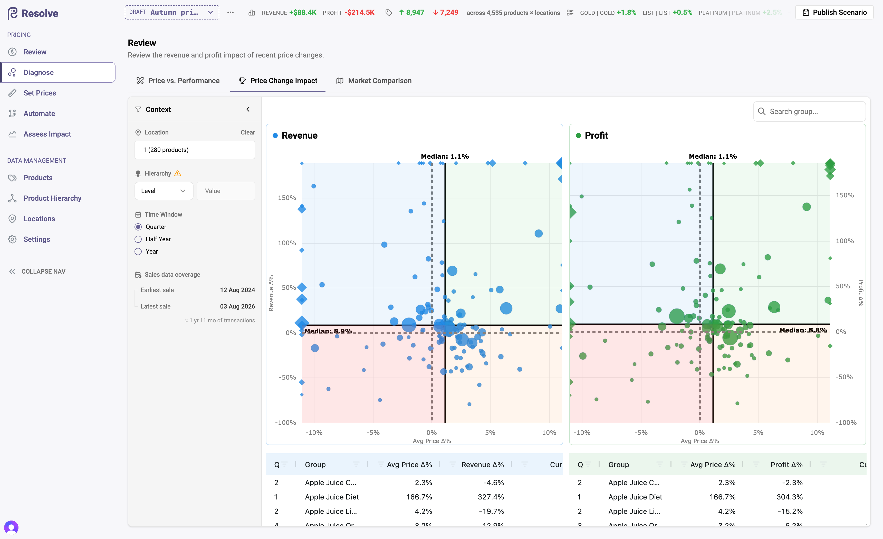Click the LIST | LIST +0.5% indicator
883x539 pixels.
tap(667, 13)
